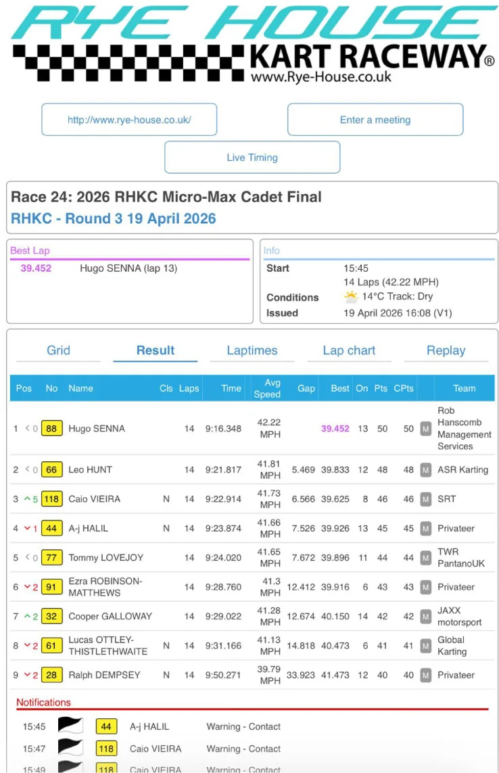
Task: Click the gap value 5.469
Action: (303, 470)
